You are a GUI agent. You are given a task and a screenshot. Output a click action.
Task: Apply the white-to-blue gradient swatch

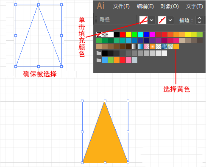[140, 46]
